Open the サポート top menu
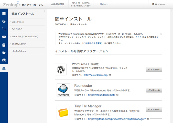The image size is (173, 123). point(104,4)
